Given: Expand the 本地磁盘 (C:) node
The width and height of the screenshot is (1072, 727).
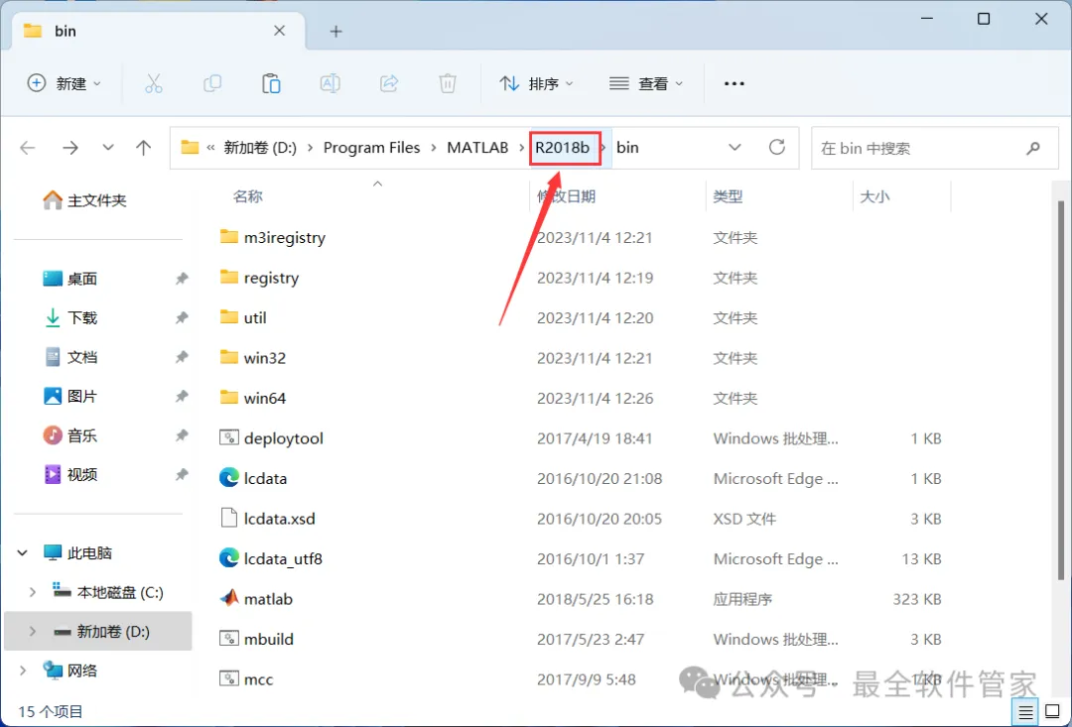Looking at the screenshot, I should click(32, 592).
